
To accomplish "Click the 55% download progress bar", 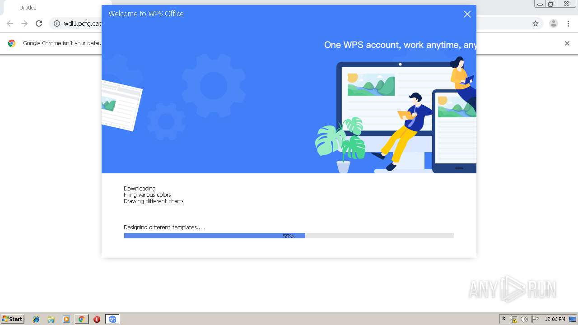I will point(289,236).
